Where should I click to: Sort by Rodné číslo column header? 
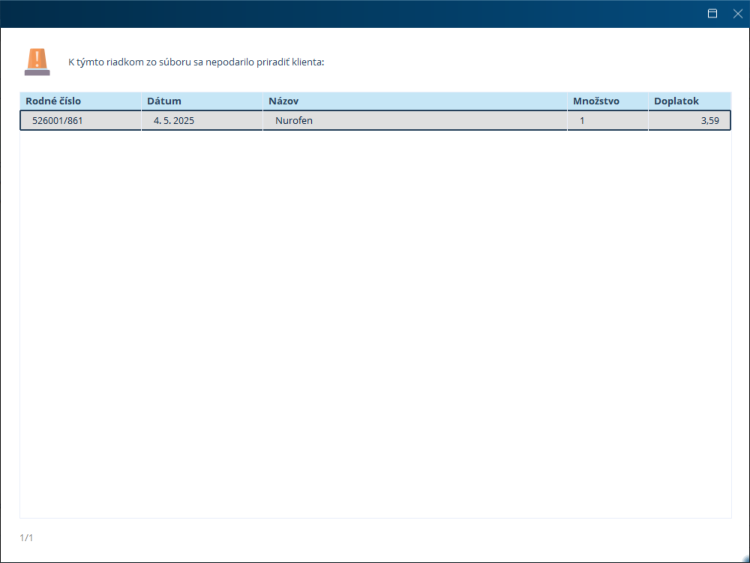(x=81, y=101)
